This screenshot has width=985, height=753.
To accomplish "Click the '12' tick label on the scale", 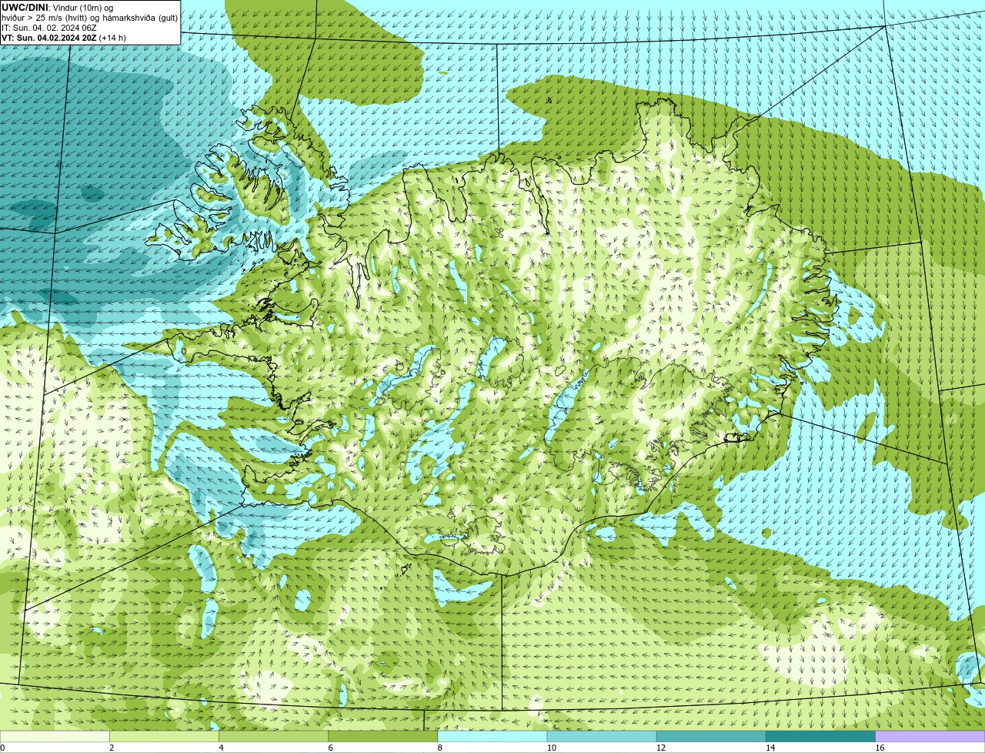I will pos(661,748).
